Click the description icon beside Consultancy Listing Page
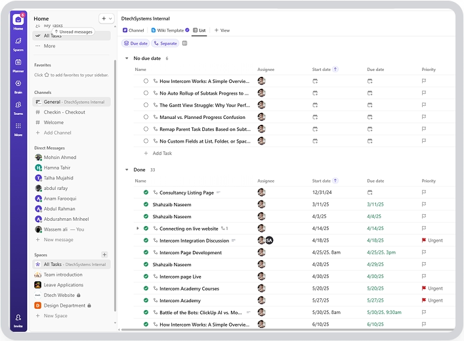This screenshot has width=464, height=341. point(219,193)
